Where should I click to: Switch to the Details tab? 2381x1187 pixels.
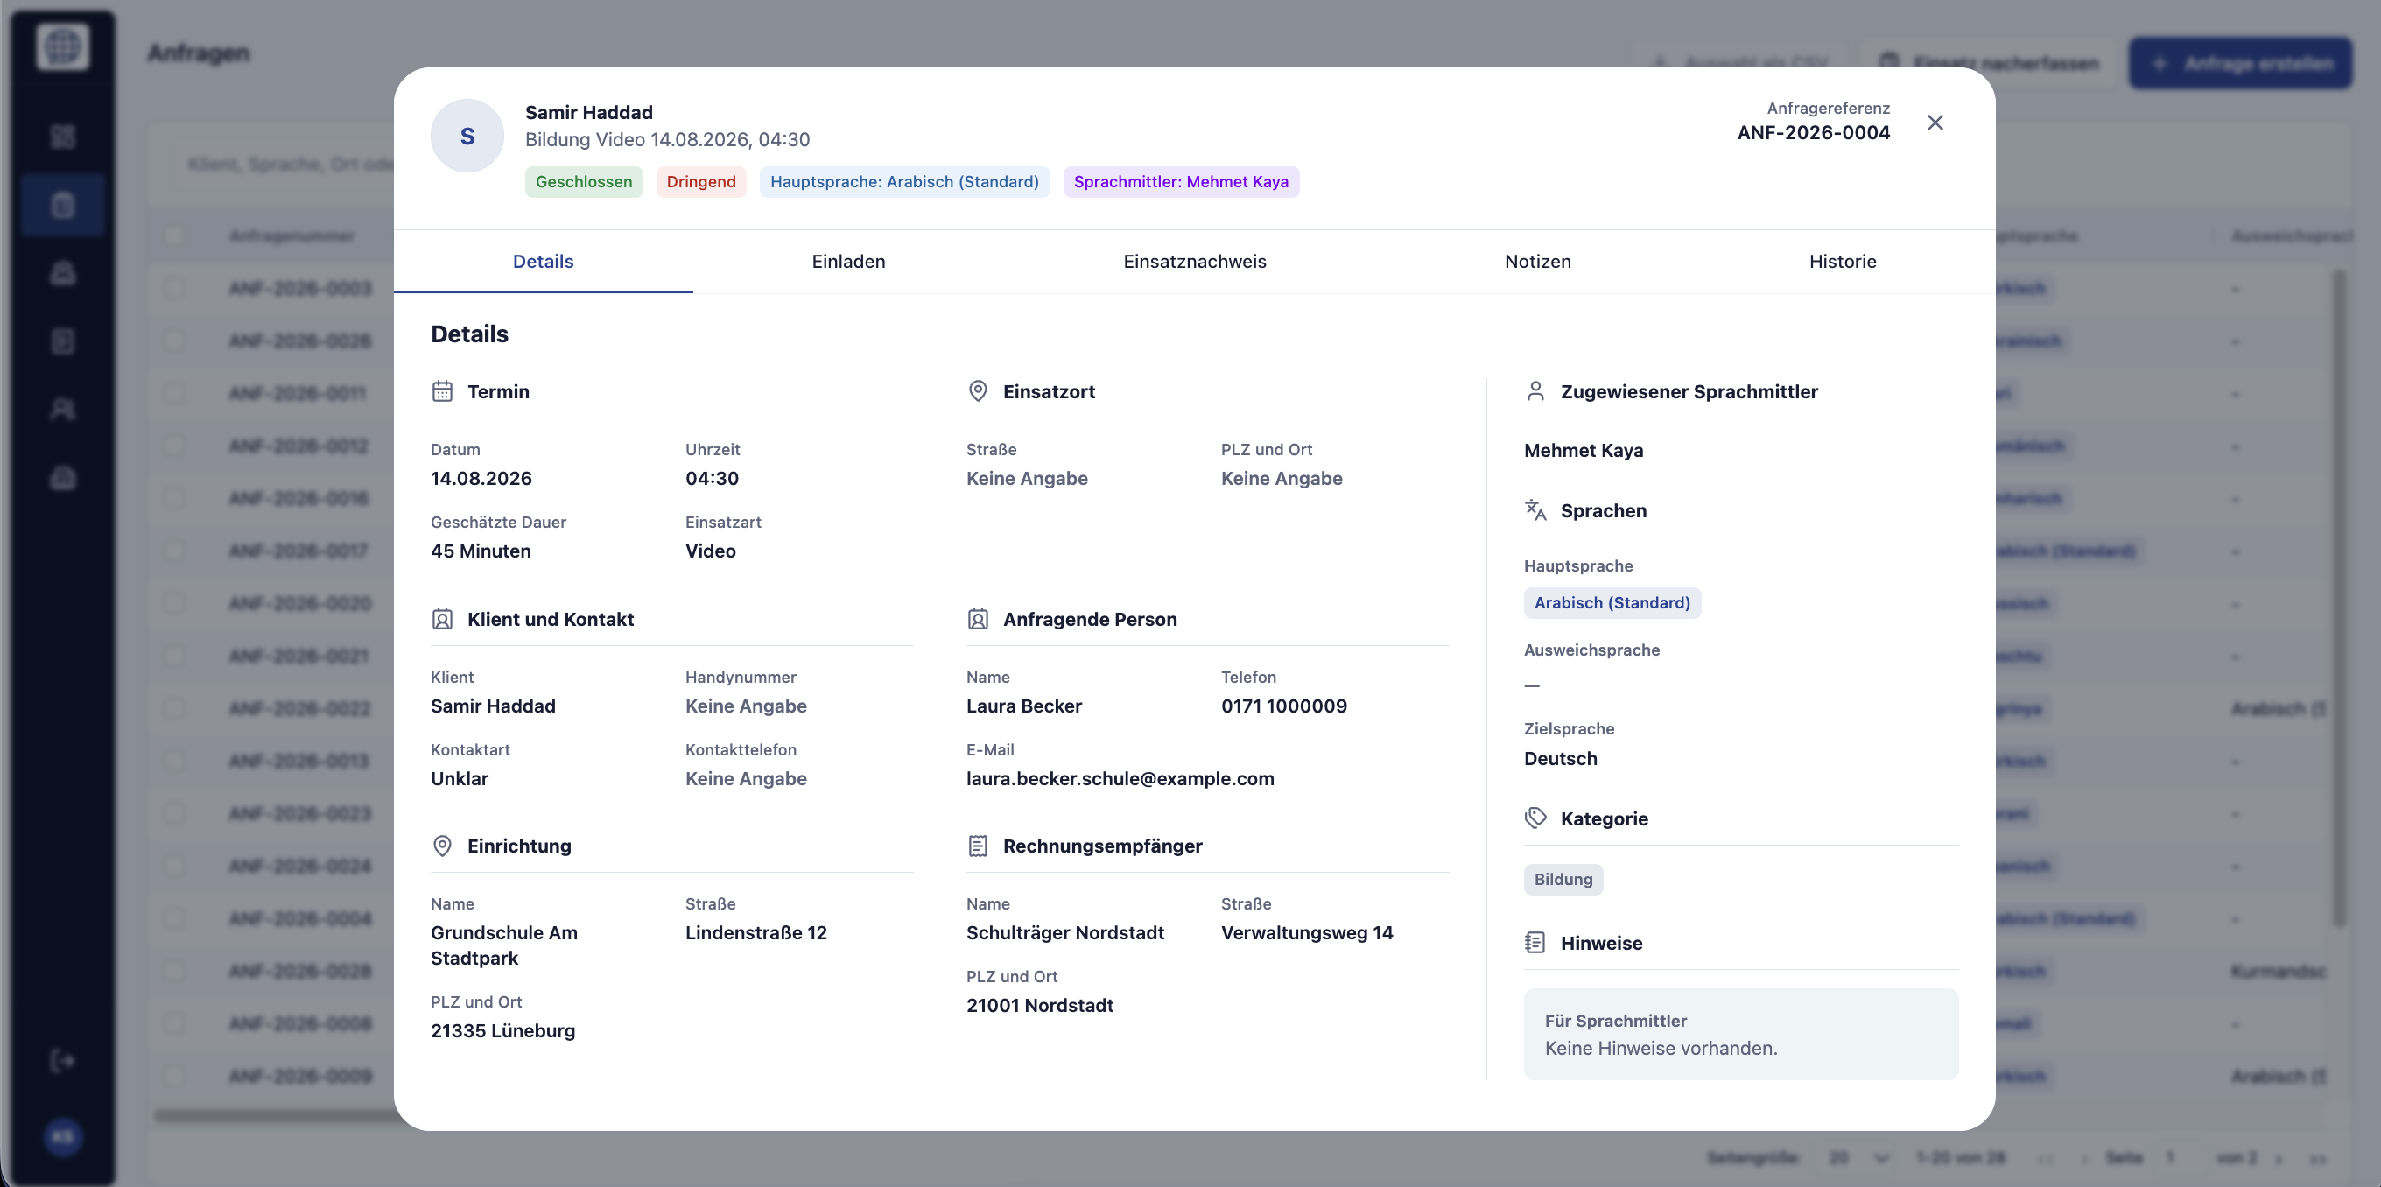pyautogui.click(x=544, y=262)
